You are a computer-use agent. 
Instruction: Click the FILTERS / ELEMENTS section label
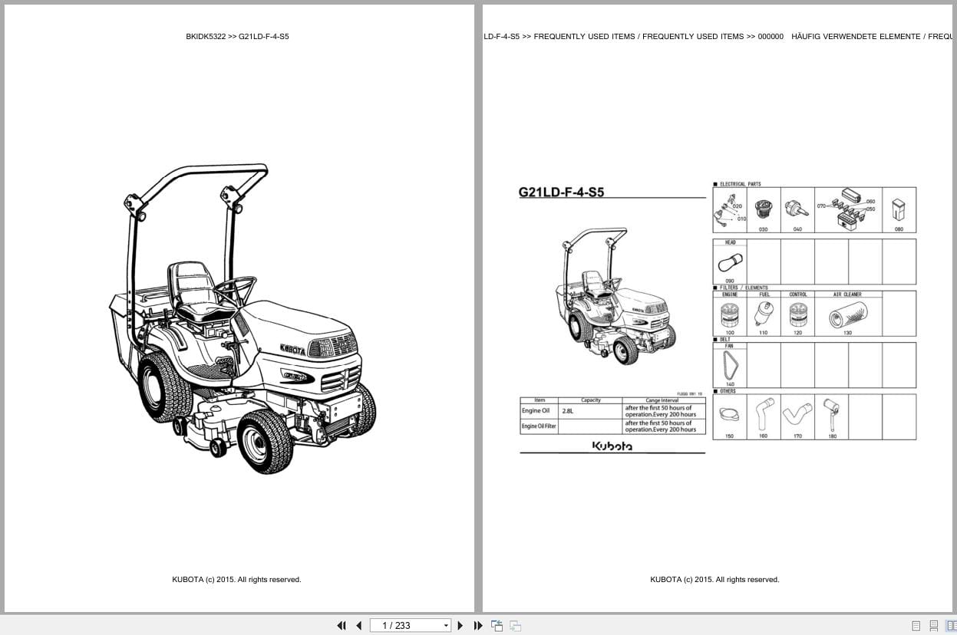[744, 288]
